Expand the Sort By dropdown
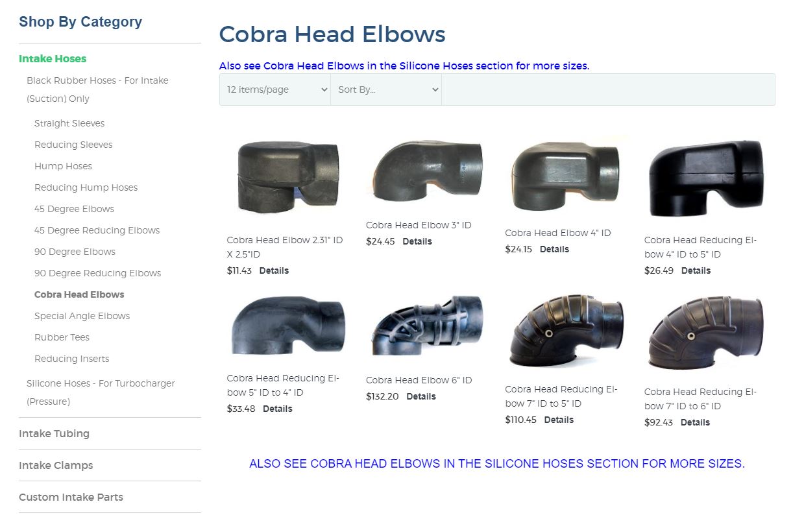 click(386, 90)
